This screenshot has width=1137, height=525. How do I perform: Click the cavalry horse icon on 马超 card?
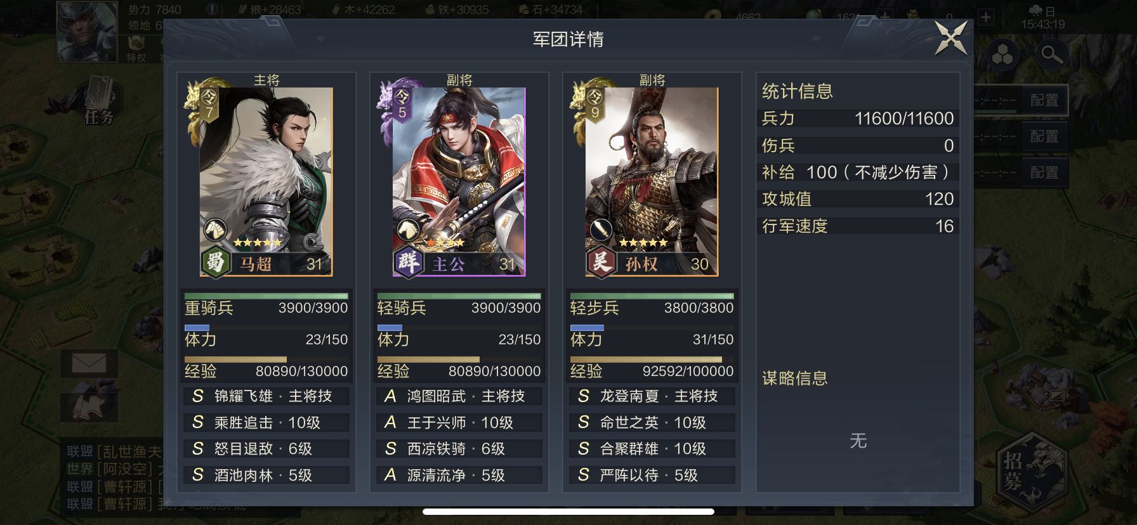[215, 230]
